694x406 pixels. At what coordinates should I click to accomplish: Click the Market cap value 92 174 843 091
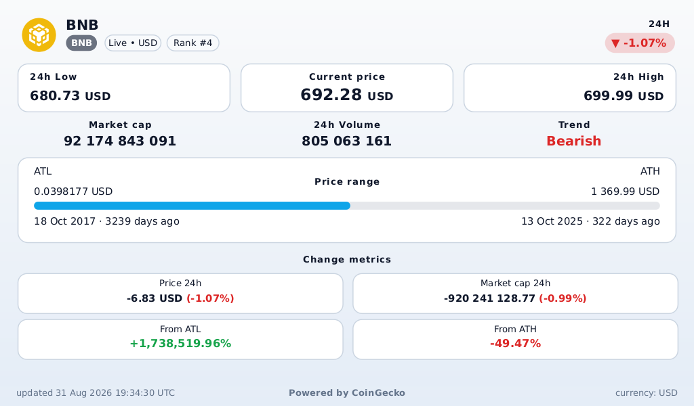(x=120, y=141)
